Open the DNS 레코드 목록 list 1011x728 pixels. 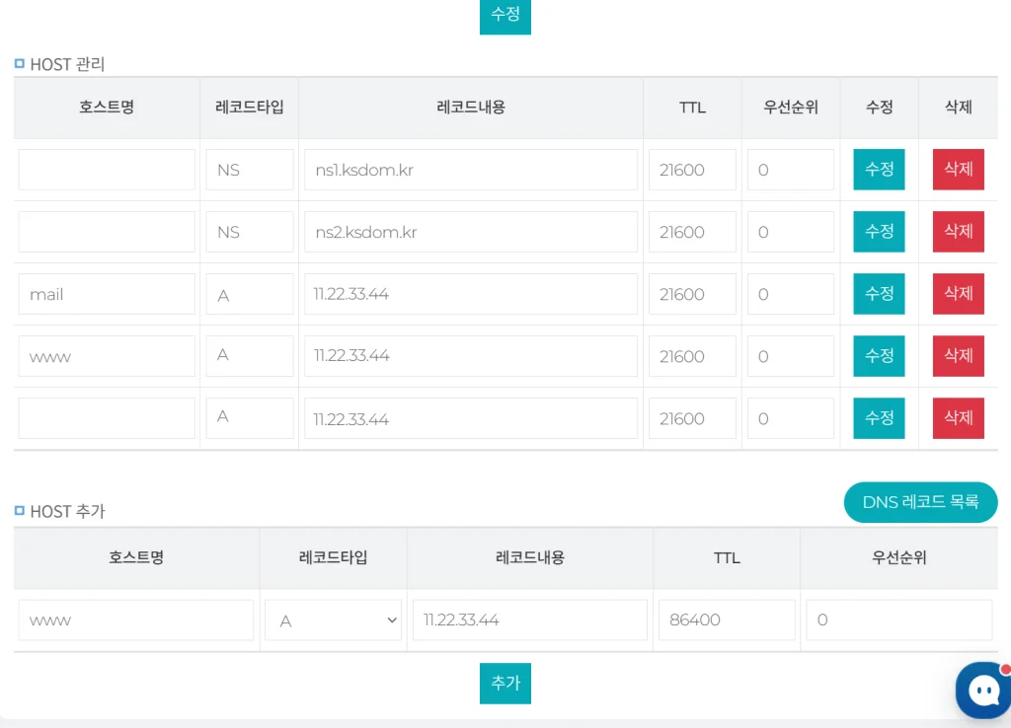(920, 502)
